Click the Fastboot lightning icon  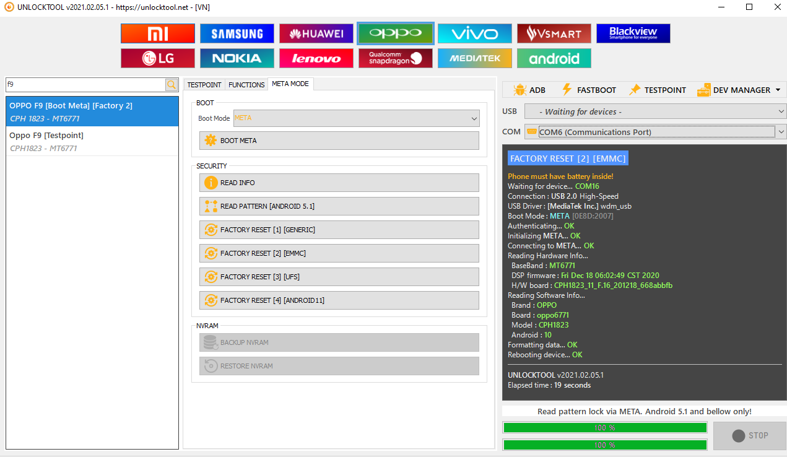pyautogui.click(x=567, y=90)
